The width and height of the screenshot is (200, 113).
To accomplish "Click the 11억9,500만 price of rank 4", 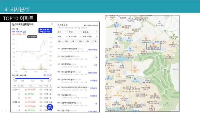I will [x=92, y=73].
